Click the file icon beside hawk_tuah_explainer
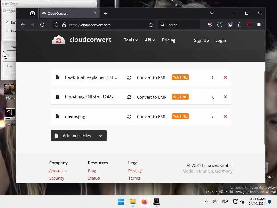277x208 pixels. 57,77
